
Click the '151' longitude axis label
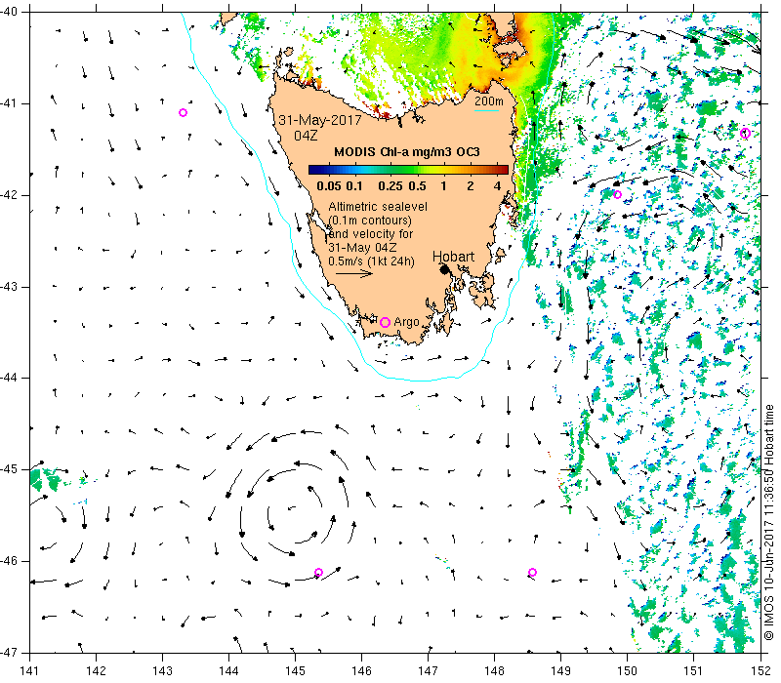[x=693, y=670]
